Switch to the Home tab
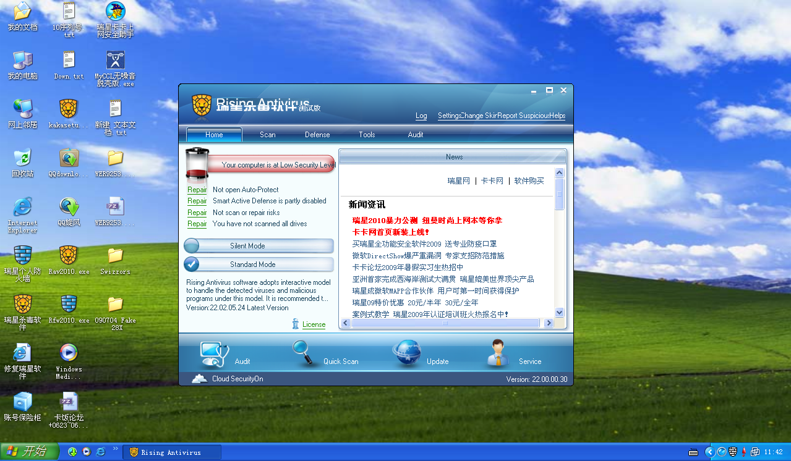The height and width of the screenshot is (461, 791). pos(214,135)
